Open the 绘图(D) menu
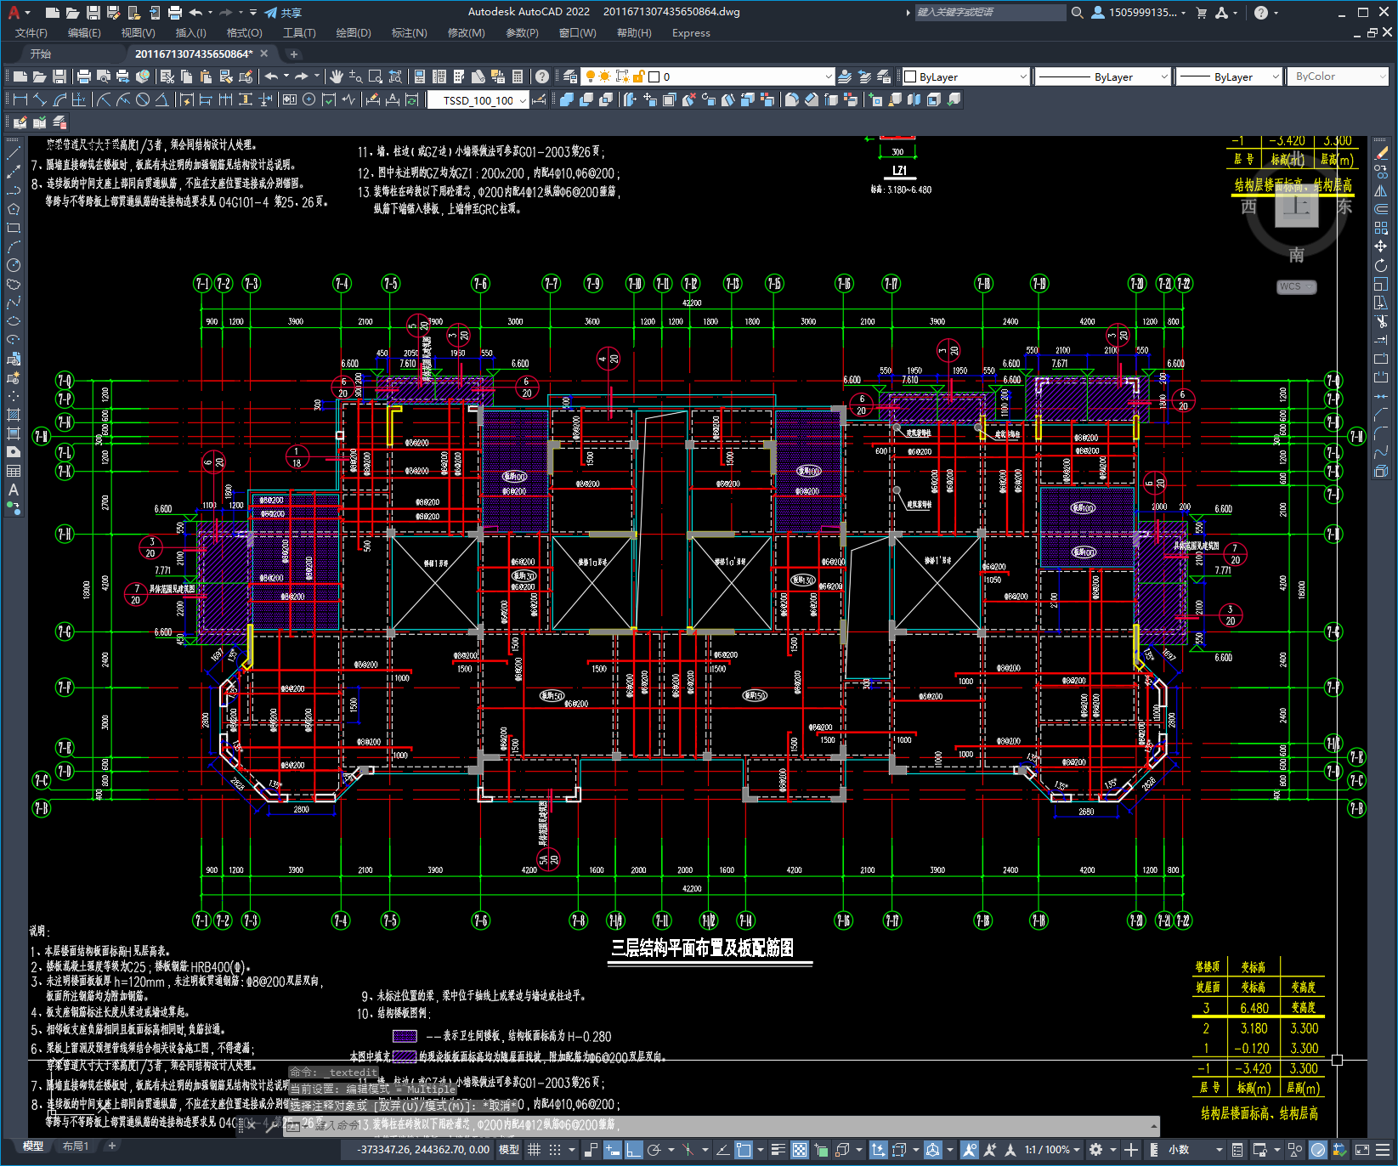 [354, 33]
